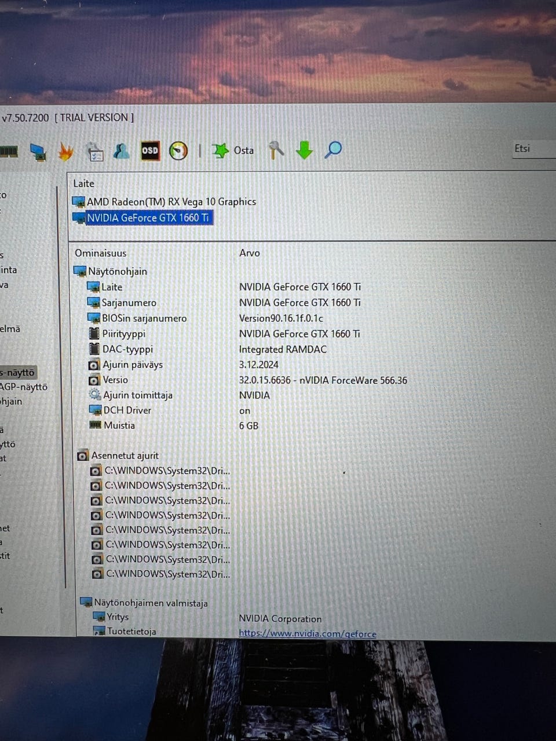Open preferences with the wrench icon
The image size is (556, 741).
276,150
